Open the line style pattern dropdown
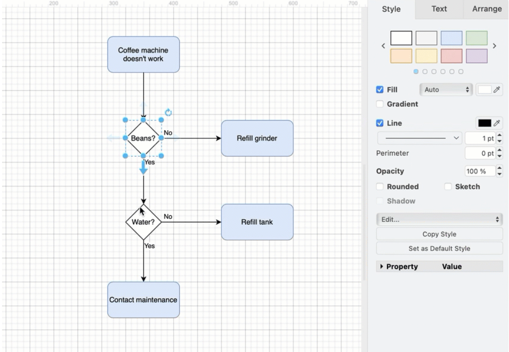This screenshot has height=352, width=509. click(419, 138)
